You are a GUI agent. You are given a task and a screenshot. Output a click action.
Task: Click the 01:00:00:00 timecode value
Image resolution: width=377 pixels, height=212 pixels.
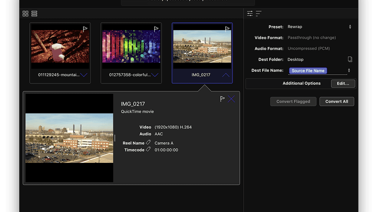166,150
